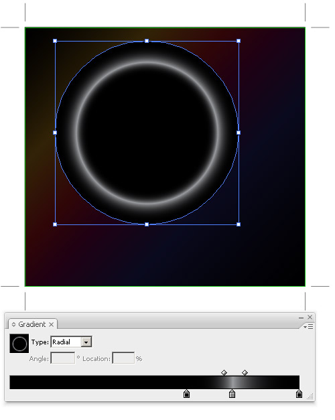Select the rightmost black gradient stop
The height and width of the screenshot is (420, 335).
(299, 394)
